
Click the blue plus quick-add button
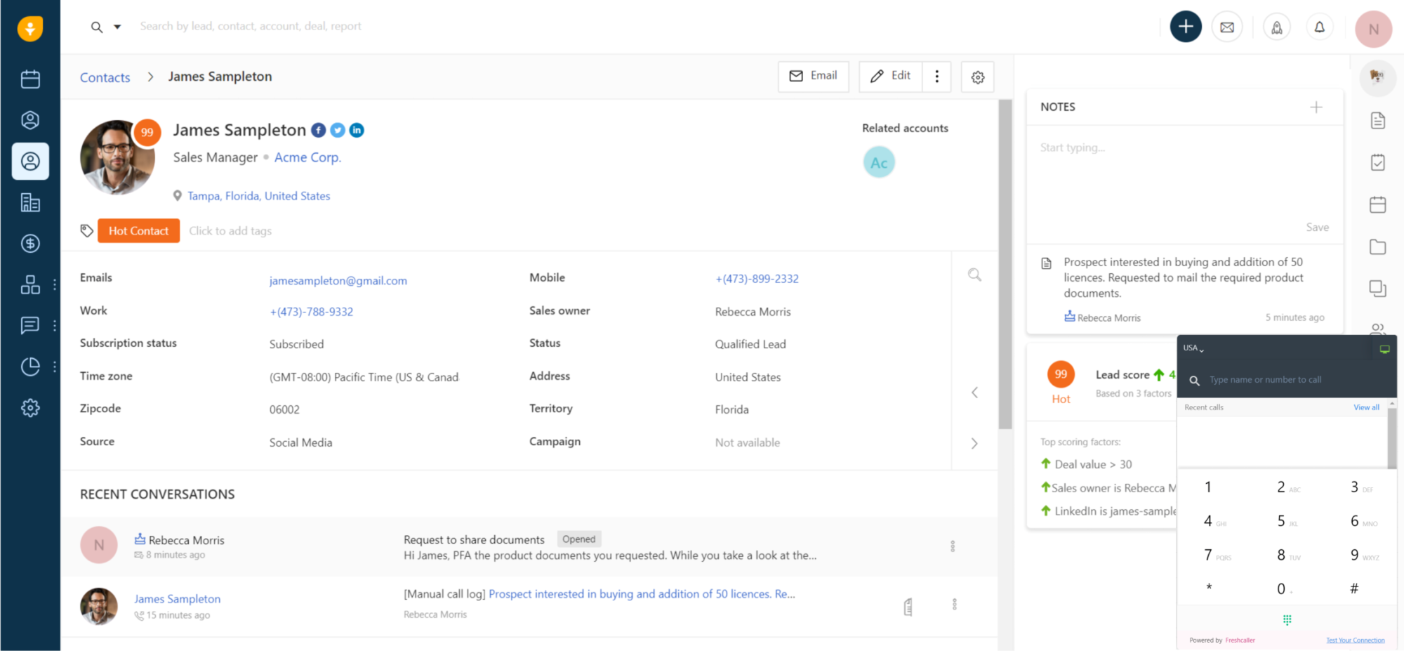point(1185,27)
